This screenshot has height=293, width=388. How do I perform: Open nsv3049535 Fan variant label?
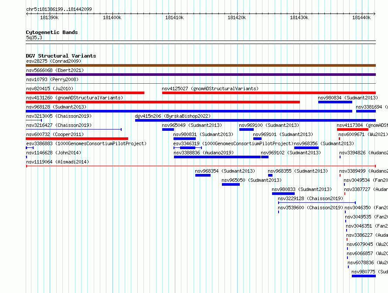(x=367, y=217)
